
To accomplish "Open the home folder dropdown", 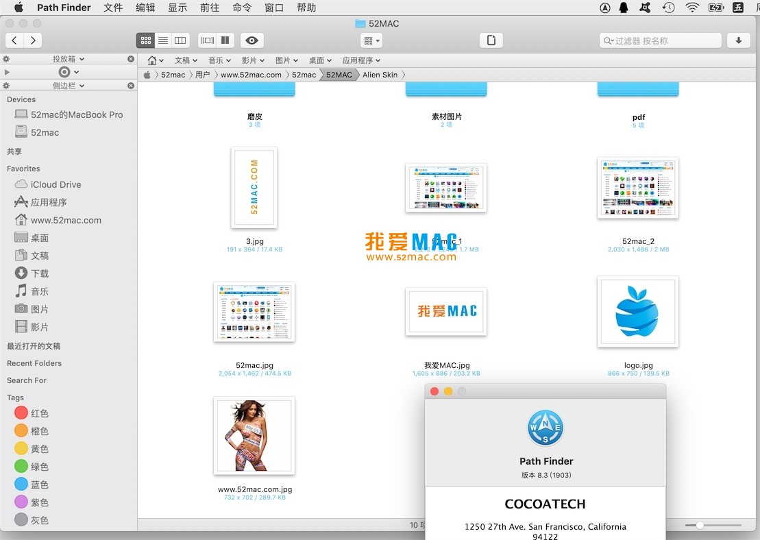I will click(x=155, y=60).
